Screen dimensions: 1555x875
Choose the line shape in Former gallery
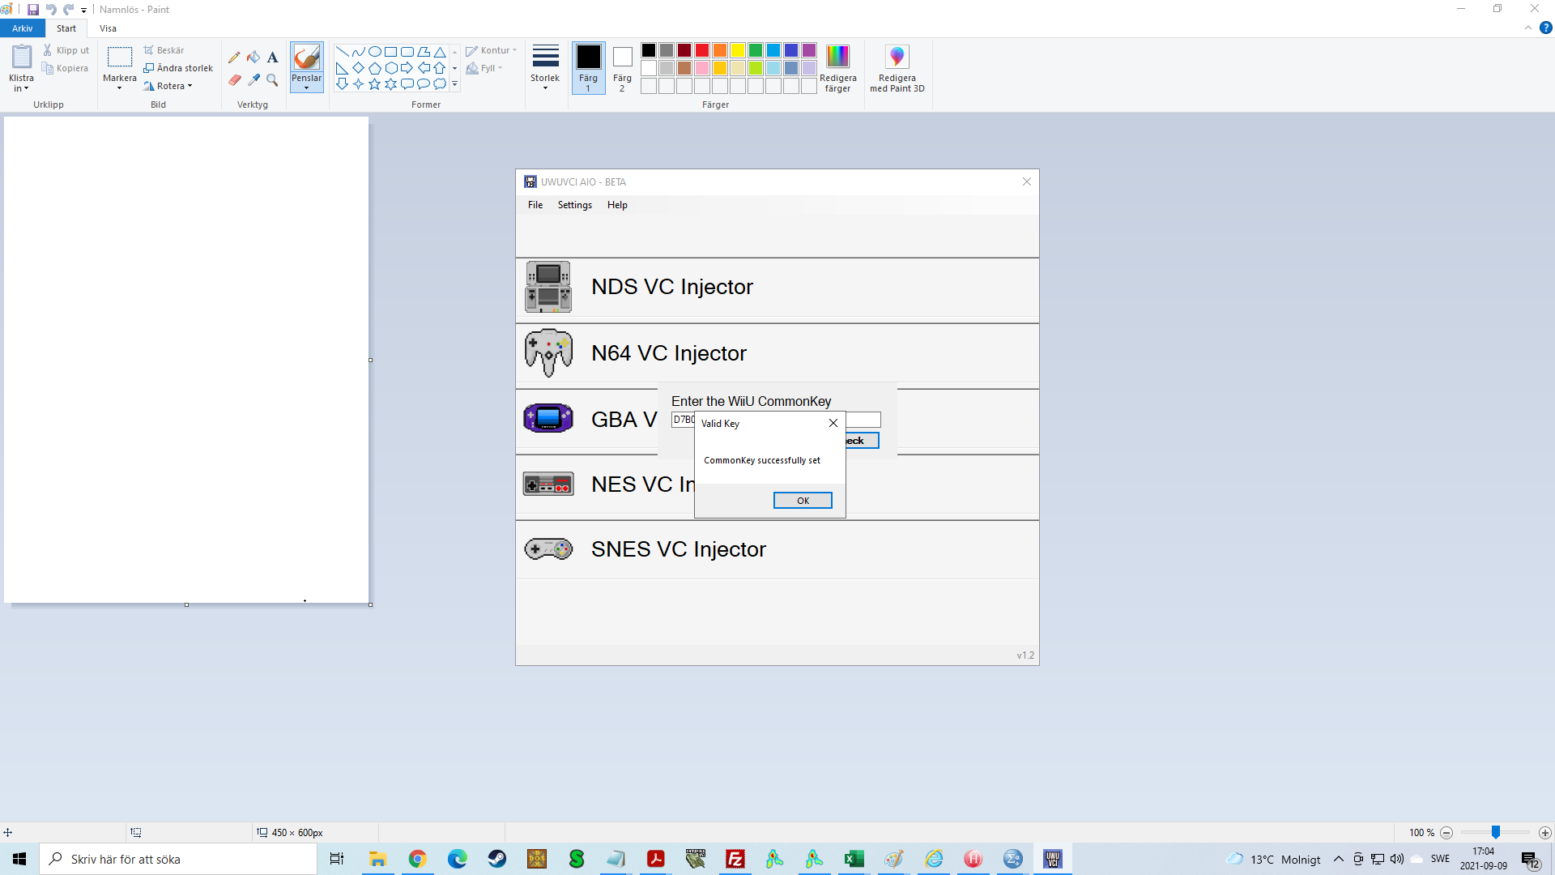click(343, 52)
